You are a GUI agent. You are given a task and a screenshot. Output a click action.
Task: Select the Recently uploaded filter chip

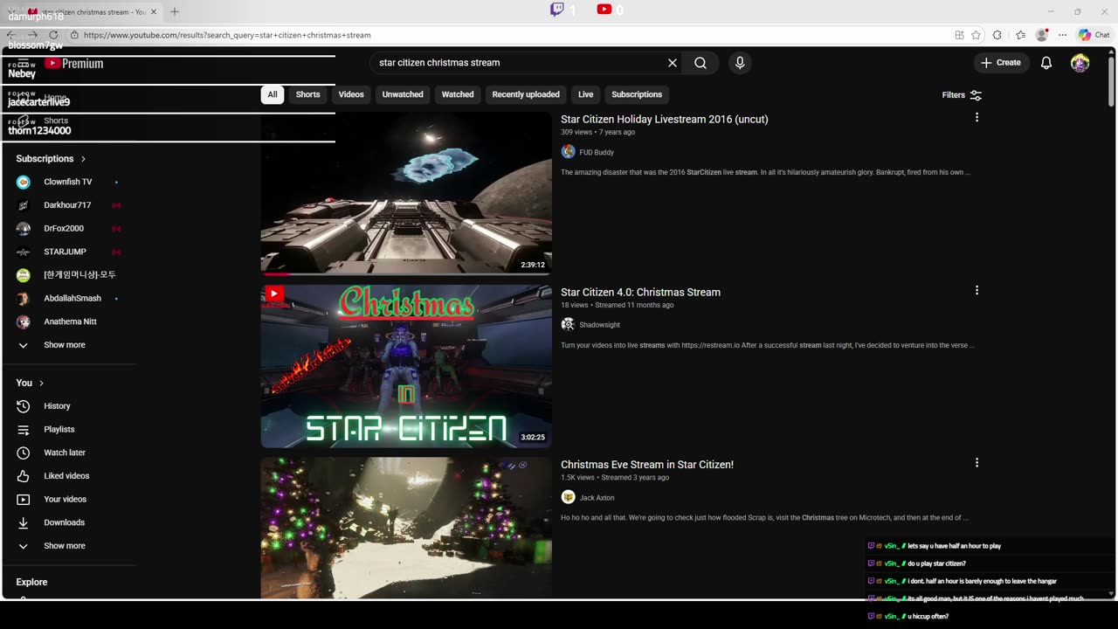(x=526, y=94)
